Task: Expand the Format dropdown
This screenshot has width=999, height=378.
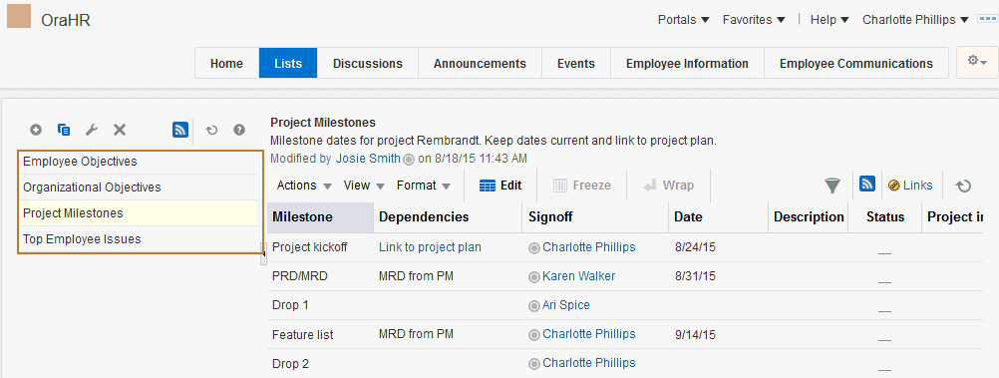Action: tap(424, 186)
